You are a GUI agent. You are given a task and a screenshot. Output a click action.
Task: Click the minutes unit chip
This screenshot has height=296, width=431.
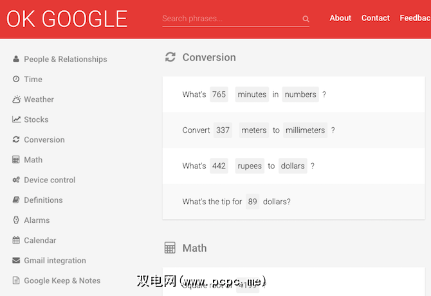point(252,94)
